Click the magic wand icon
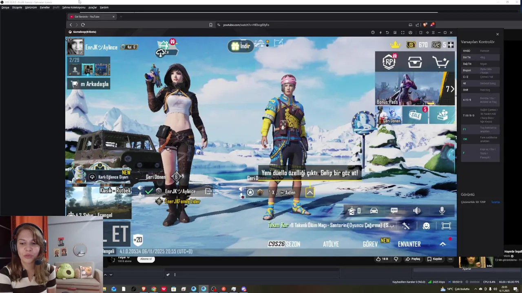This screenshot has height=293, width=522. [x=405, y=226]
